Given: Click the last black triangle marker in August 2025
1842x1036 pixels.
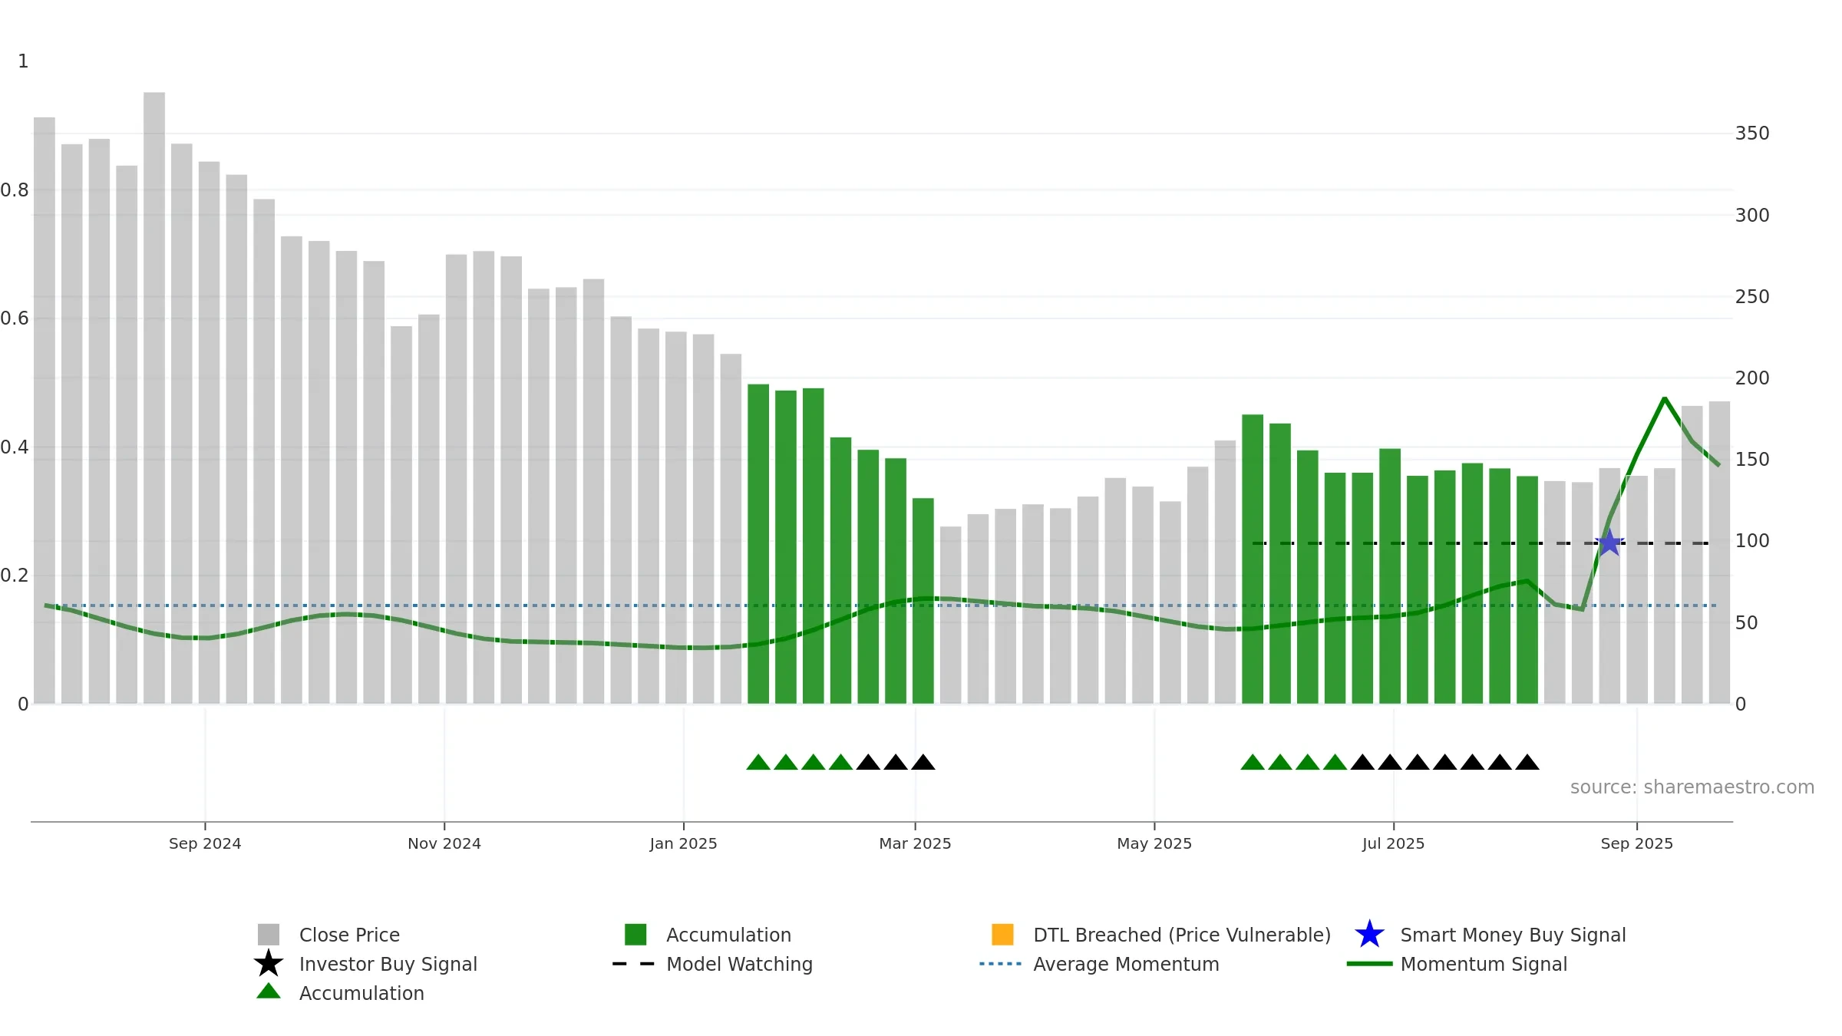Looking at the screenshot, I should [x=1527, y=762].
